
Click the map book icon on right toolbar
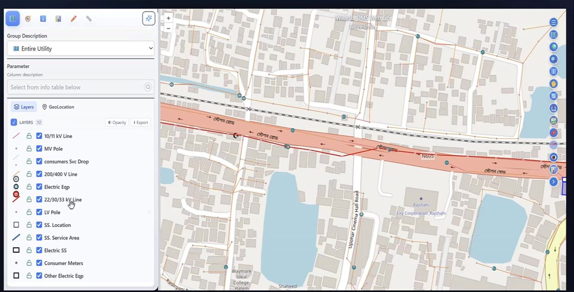point(553,35)
